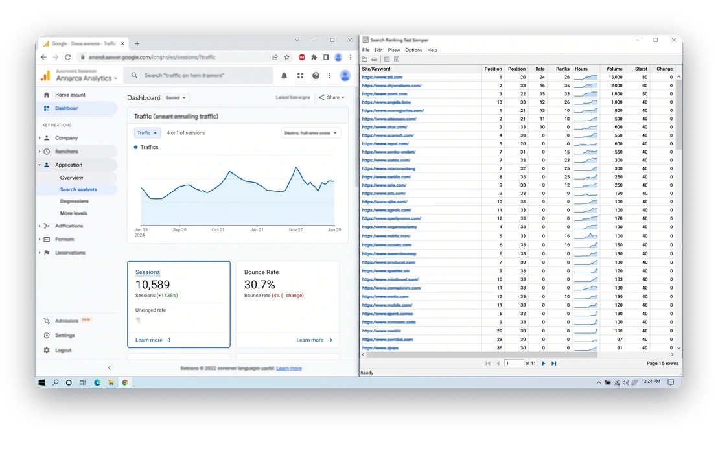Open the Settings gear in sidebar
The width and height of the screenshot is (718, 453).
click(x=47, y=335)
